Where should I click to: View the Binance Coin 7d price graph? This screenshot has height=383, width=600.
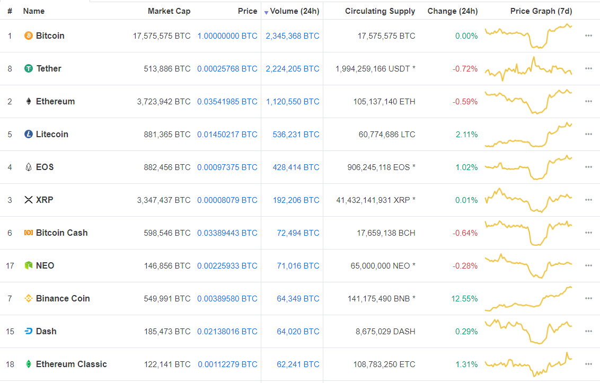pyautogui.click(x=528, y=299)
